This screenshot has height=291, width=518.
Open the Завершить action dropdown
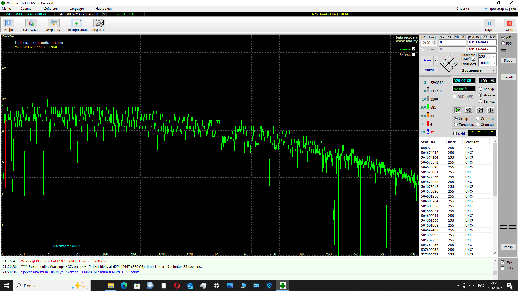494,71
